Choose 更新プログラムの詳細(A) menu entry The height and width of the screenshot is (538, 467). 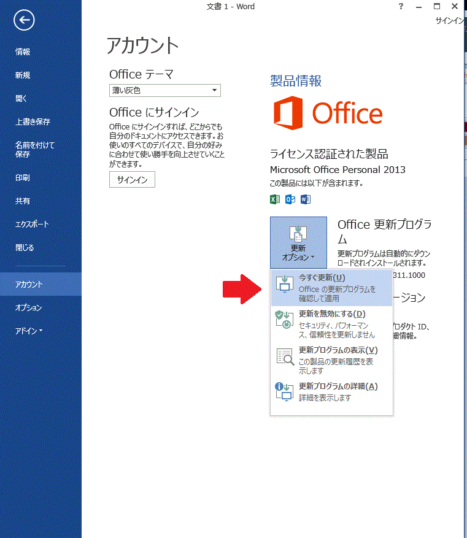tap(331, 392)
